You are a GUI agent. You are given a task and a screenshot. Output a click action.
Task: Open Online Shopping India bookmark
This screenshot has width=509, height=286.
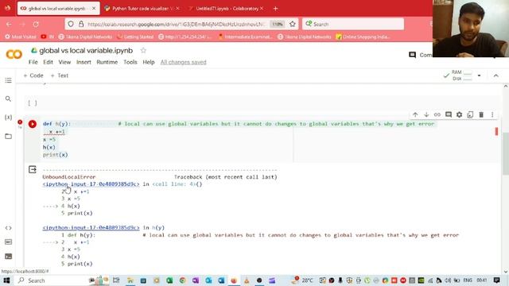(x=363, y=37)
